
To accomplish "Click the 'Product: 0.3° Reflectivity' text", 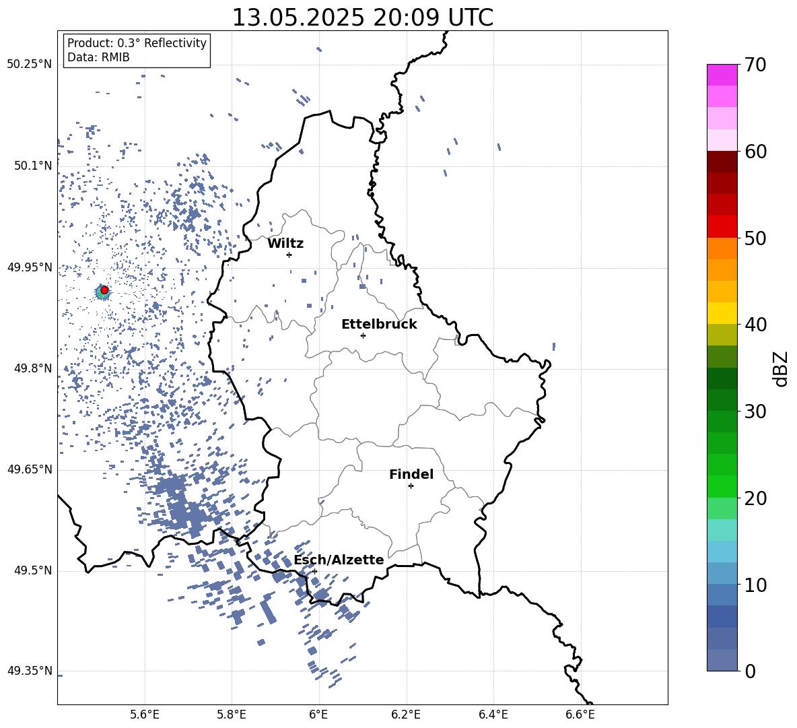I will click(x=137, y=43).
